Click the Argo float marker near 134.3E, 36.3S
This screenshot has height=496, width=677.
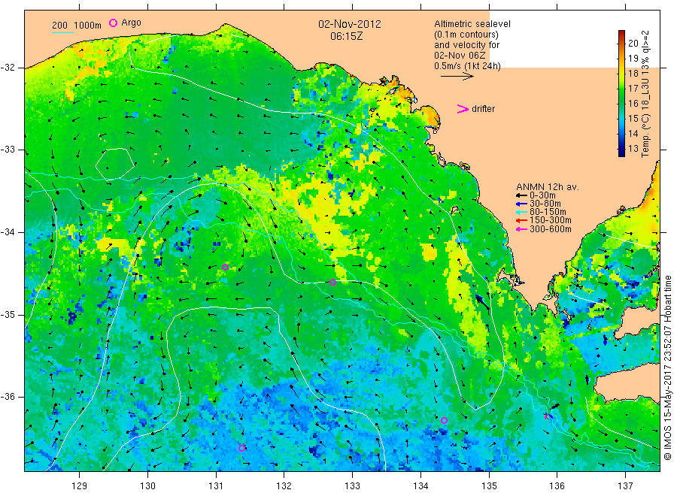tap(444, 421)
